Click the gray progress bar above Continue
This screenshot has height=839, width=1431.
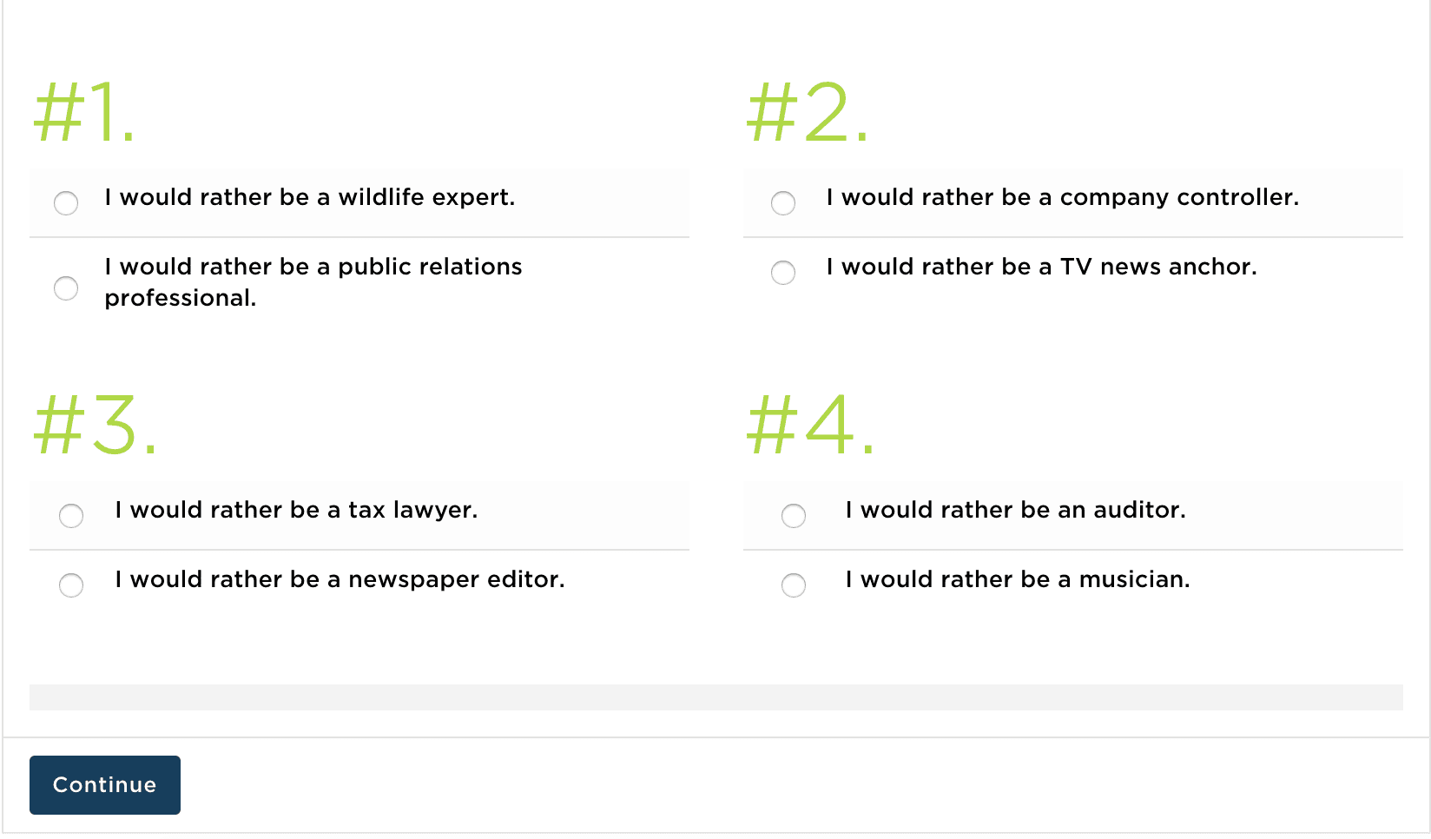715,697
